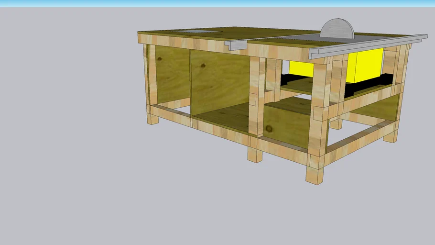The image size is (435, 245).
Task: Select the far-right leg's foot
Action: point(391,136)
